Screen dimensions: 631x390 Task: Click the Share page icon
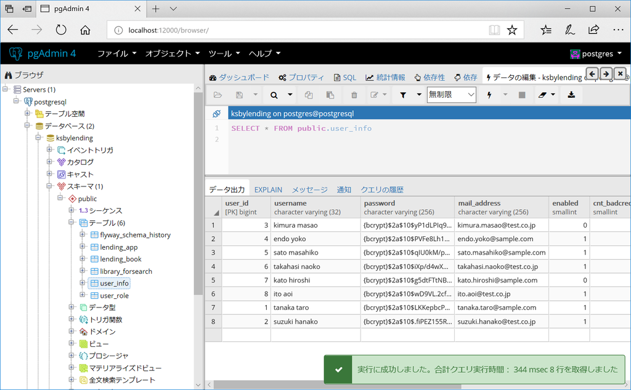(x=593, y=30)
